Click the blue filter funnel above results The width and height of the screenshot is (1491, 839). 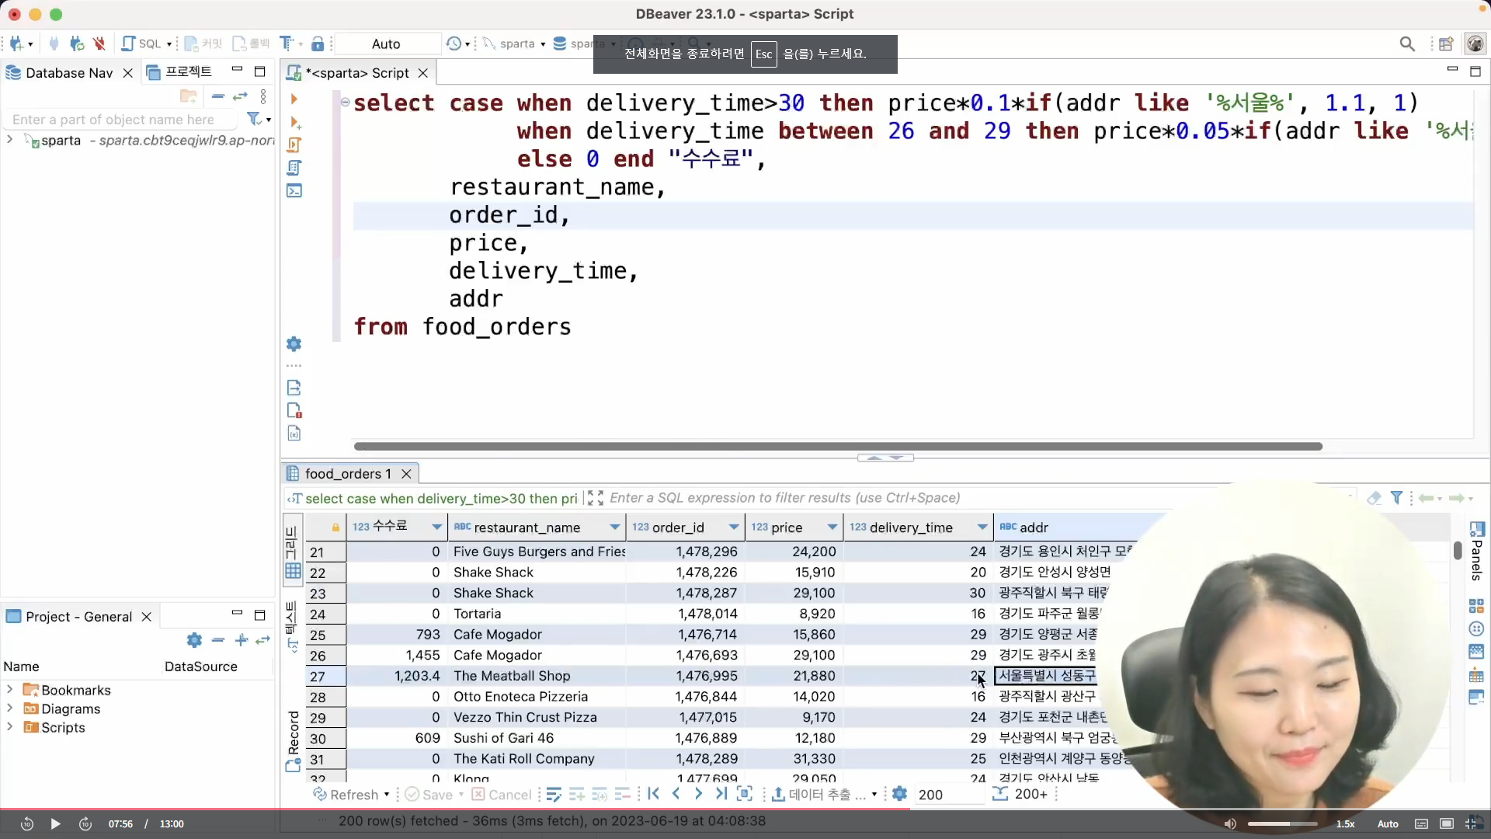point(1396,498)
